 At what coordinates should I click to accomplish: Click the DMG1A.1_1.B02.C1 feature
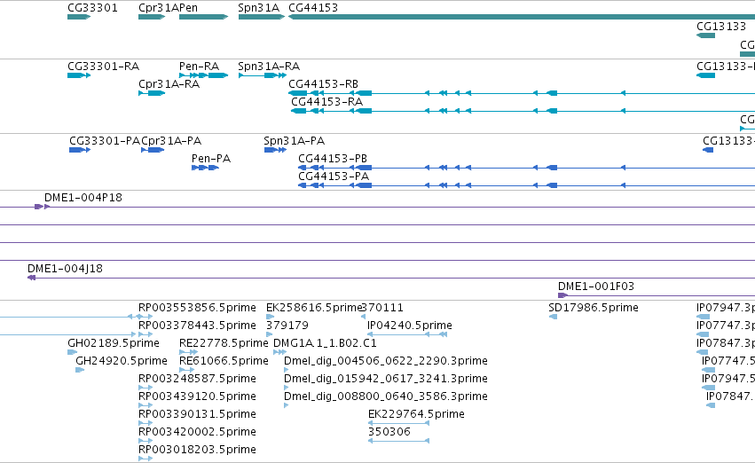279,352
